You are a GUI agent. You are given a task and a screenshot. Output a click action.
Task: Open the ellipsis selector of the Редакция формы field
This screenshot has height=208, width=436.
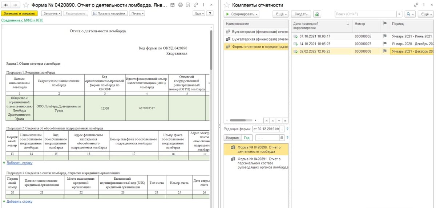(282, 129)
